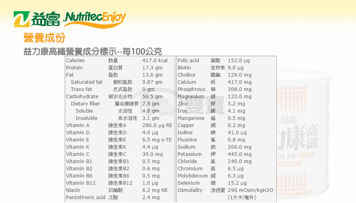Select Choline value 129.0 mg

pyautogui.click(x=240, y=75)
